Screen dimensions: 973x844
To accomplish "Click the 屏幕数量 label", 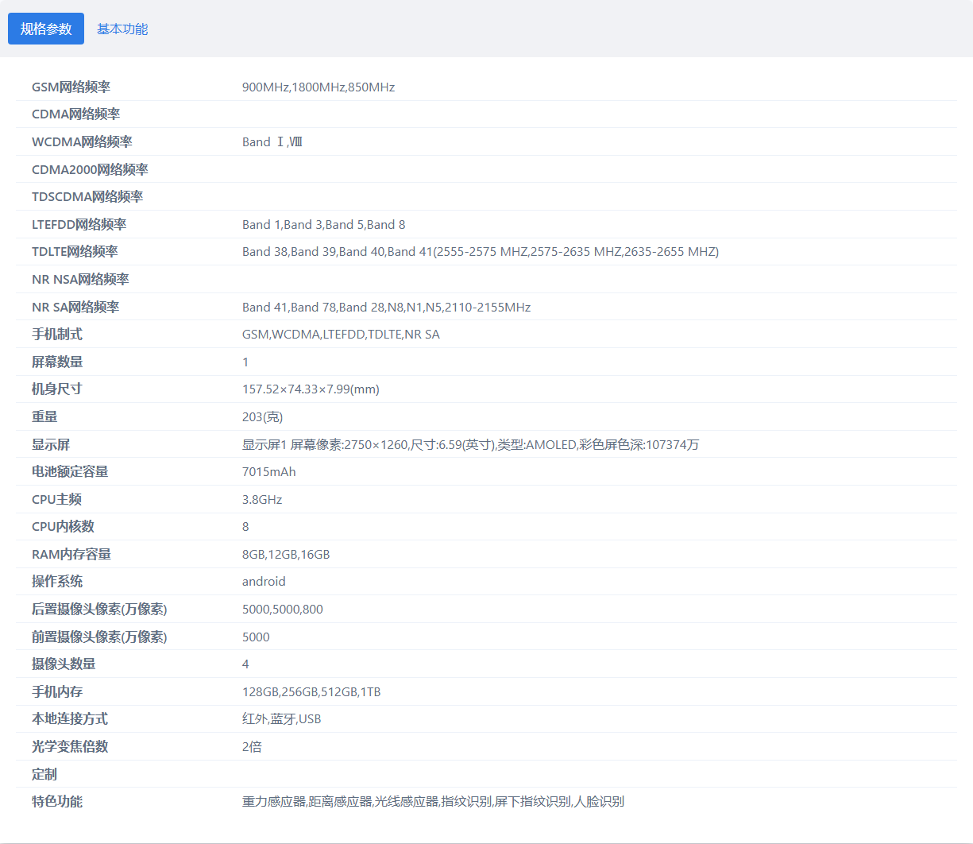I will pyautogui.click(x=57, y=362).
